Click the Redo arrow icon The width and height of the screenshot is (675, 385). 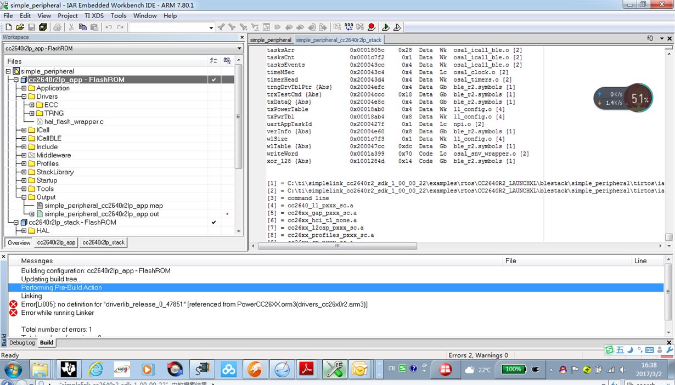(x=120, y=27)
